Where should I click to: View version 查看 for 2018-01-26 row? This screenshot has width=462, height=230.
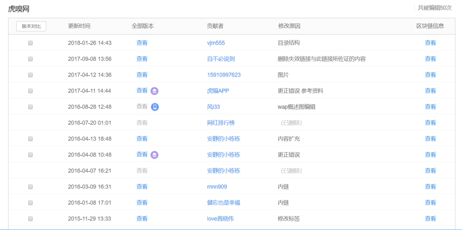[x=142, y=43]
